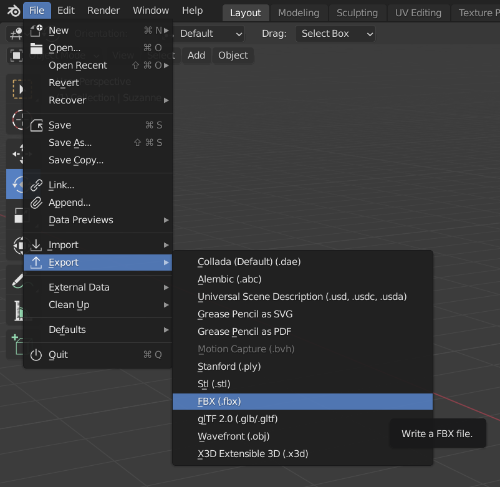Click the Append paperclip icon
500x487 pixels.
tap(37, 203)
